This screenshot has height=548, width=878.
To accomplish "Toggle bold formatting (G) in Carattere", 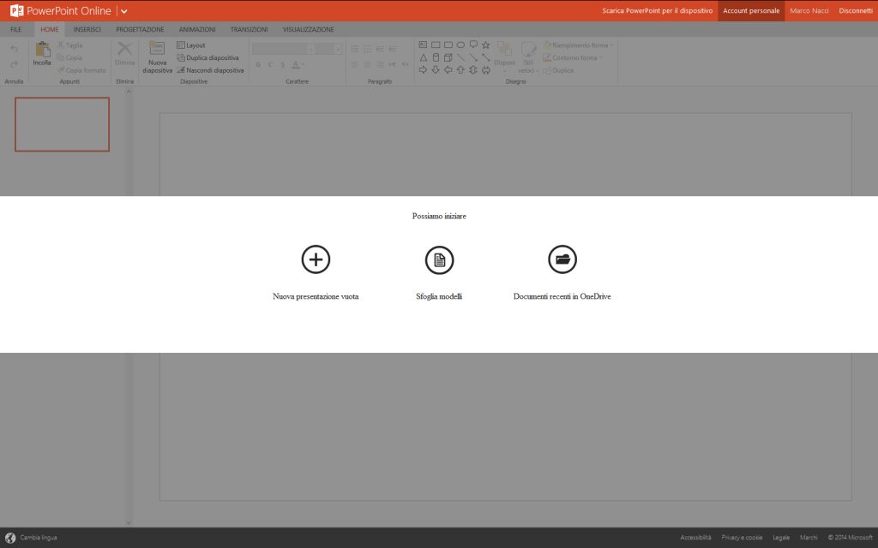I will tap(257, 64).
